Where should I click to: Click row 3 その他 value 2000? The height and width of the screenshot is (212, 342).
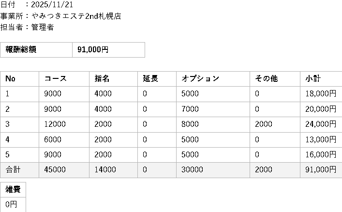pos(263,124)
